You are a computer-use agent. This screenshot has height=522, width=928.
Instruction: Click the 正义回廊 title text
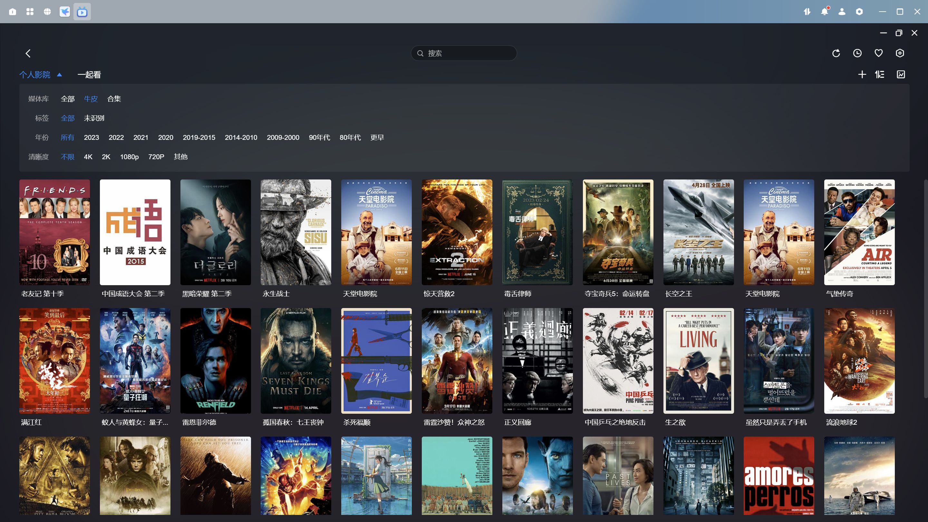(518, 422)
